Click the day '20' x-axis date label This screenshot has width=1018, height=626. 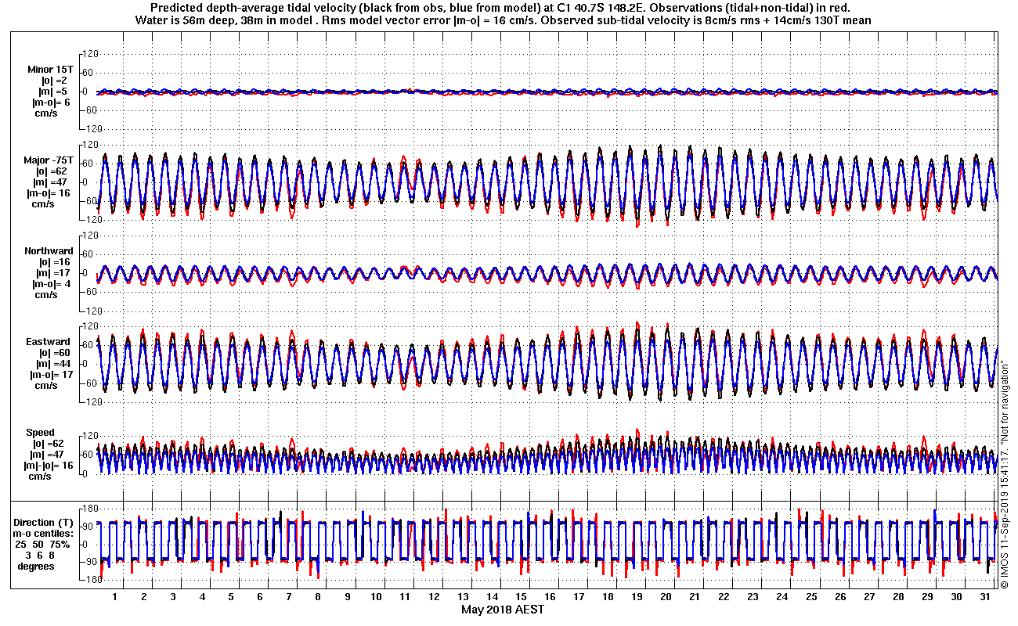coord(666,597)
